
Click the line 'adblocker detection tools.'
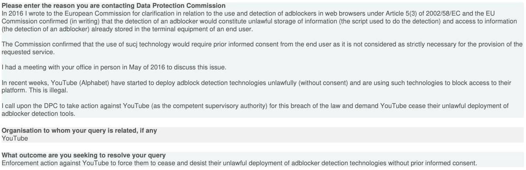coord(38,114)
